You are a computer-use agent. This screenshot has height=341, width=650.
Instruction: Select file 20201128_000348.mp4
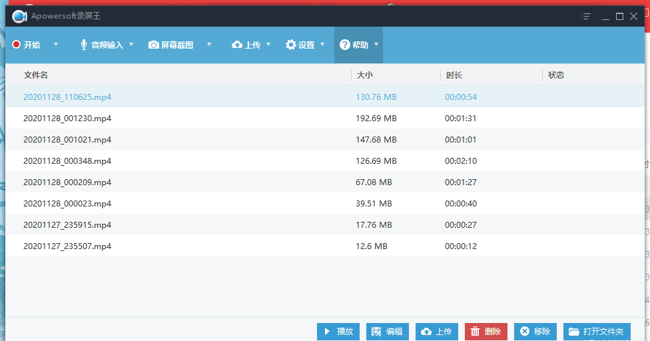coord(67,161)
